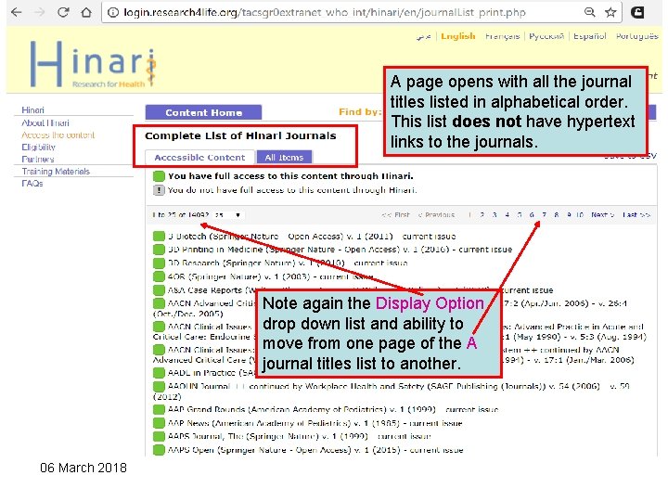This screenshot has width=668, height=501.
Task: Open the Content Home tab
Action: tap(203, 112)
